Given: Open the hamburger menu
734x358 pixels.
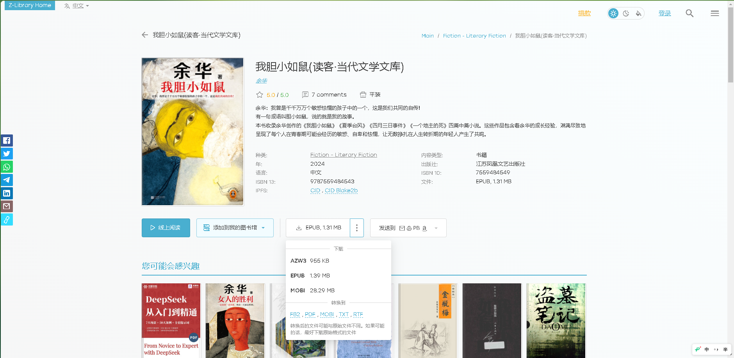Looking at the screenshot, I should click(715, 13).
